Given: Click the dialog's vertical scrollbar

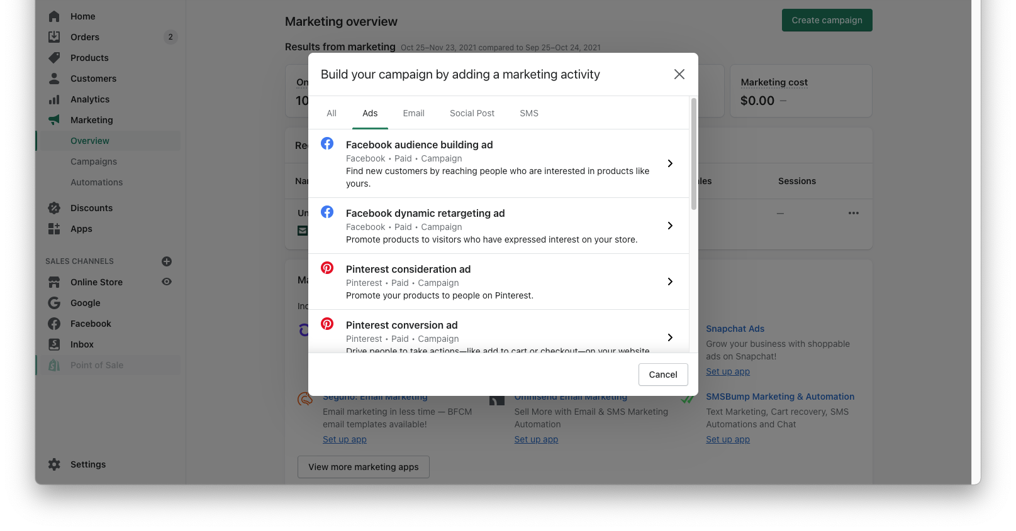Looking at the screenshot, I should pyautogui.click(x=694, y=154).
